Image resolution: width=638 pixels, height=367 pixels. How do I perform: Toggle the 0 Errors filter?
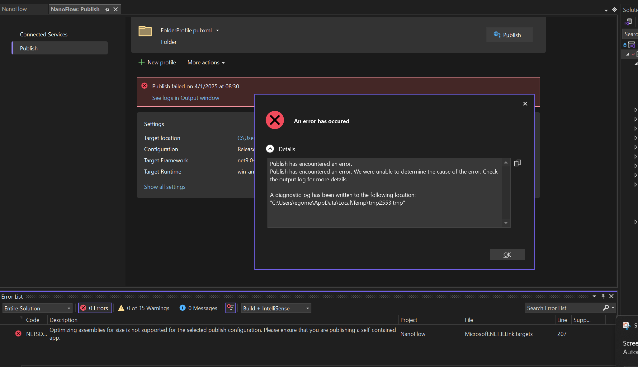point(95,308)
